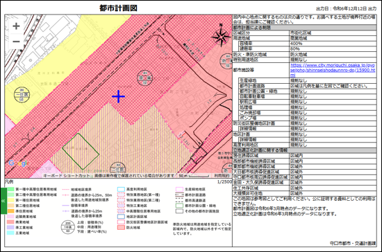Click the compass rose on the map
Image resolution: width=382 pixels, height=252 pixels.
[221, 36]
